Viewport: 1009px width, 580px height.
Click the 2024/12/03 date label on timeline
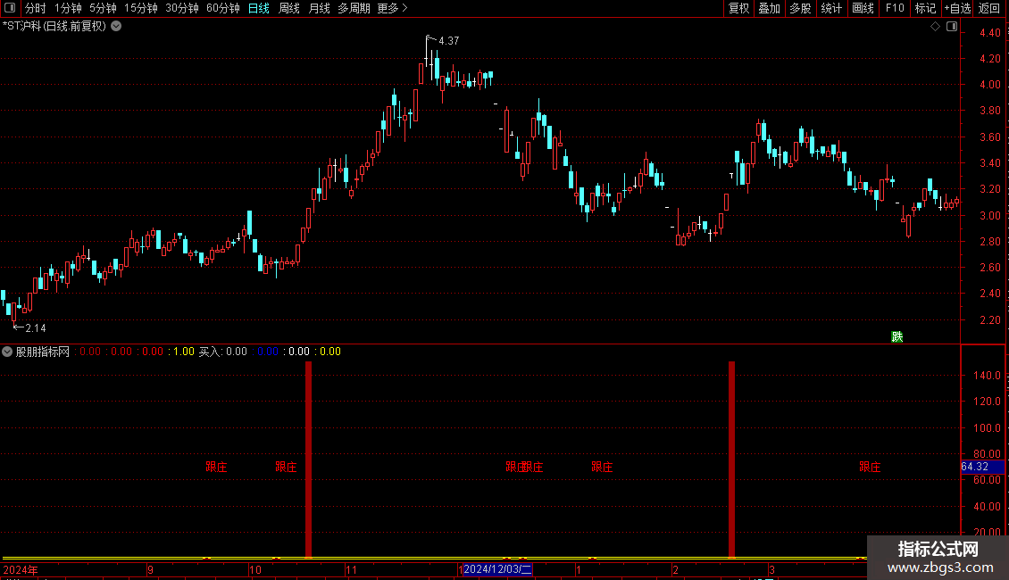pos(497,569)
